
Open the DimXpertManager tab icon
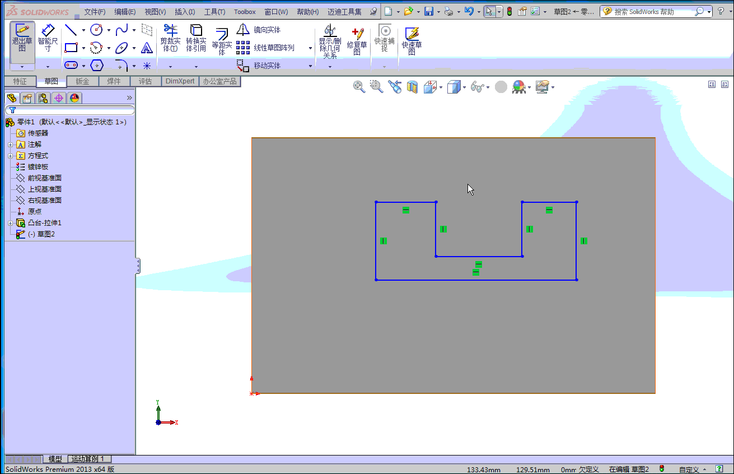(x=58, y=99)
